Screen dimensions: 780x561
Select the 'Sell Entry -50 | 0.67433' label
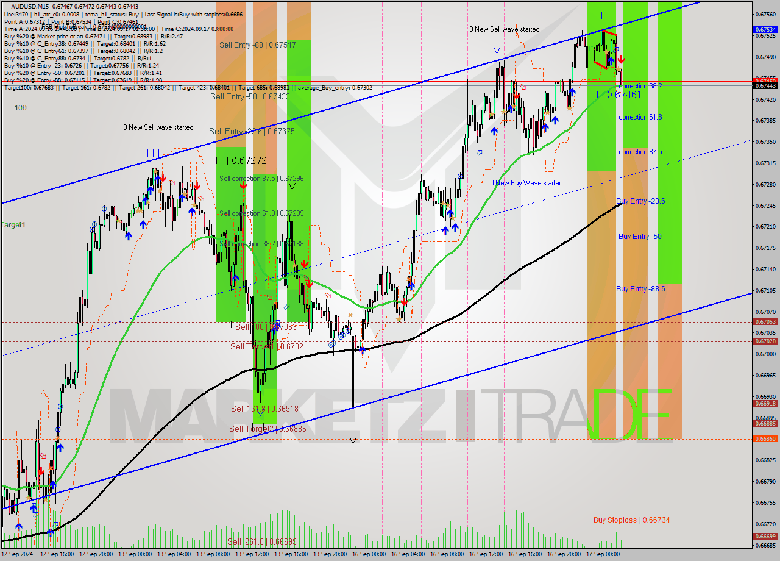click(250, 96)
